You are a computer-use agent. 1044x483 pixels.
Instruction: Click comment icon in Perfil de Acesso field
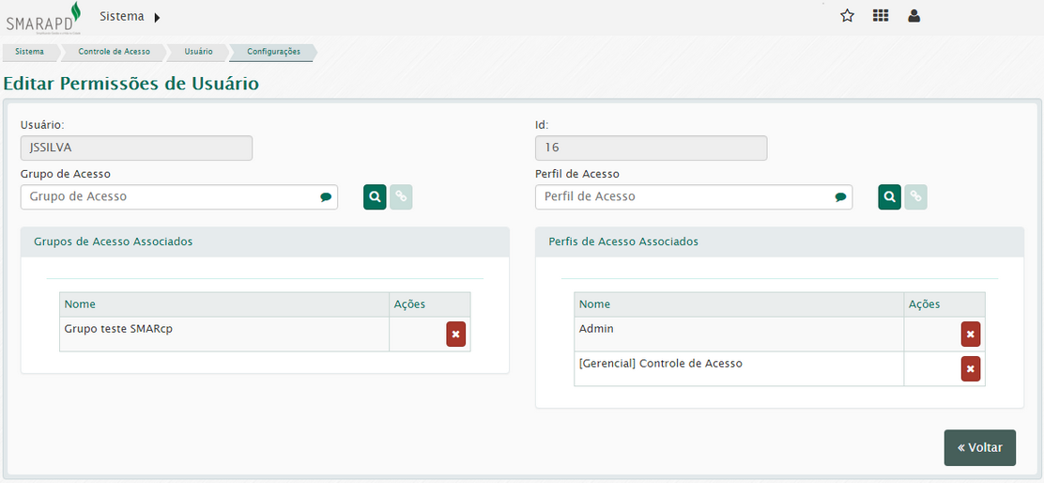tap(840, 197)
